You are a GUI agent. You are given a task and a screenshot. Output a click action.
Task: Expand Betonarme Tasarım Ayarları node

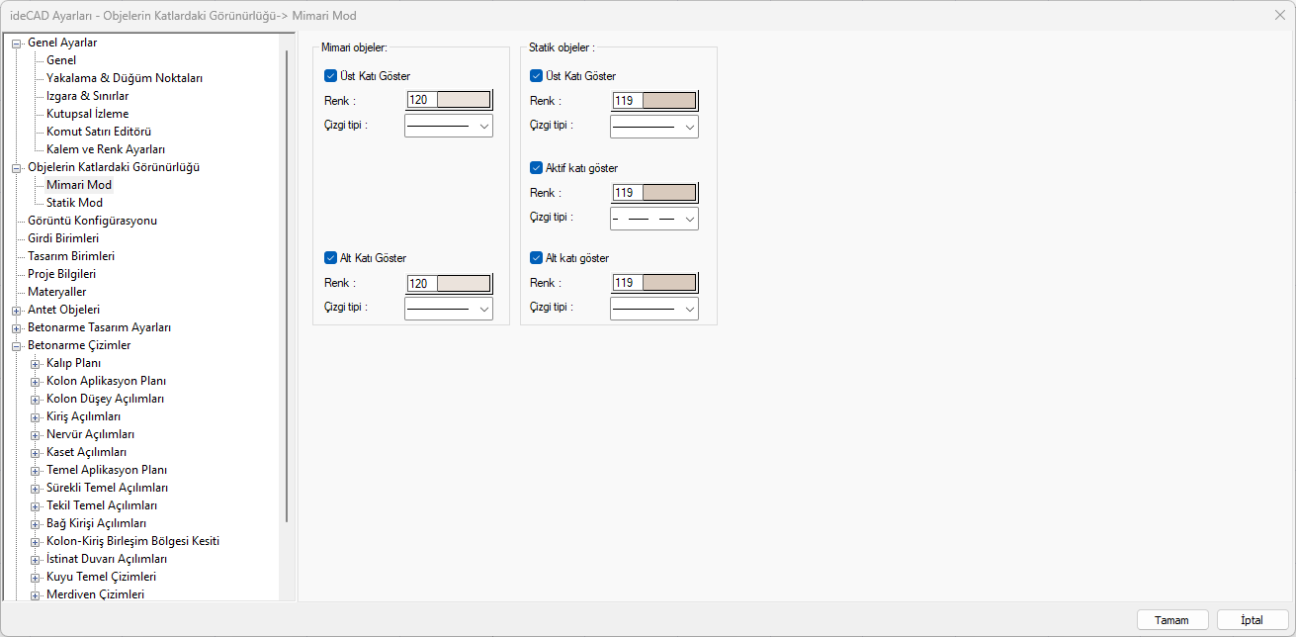(x=17, y=327)
